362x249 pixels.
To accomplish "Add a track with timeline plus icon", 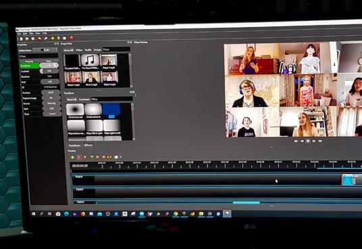I will click(72, 157).
